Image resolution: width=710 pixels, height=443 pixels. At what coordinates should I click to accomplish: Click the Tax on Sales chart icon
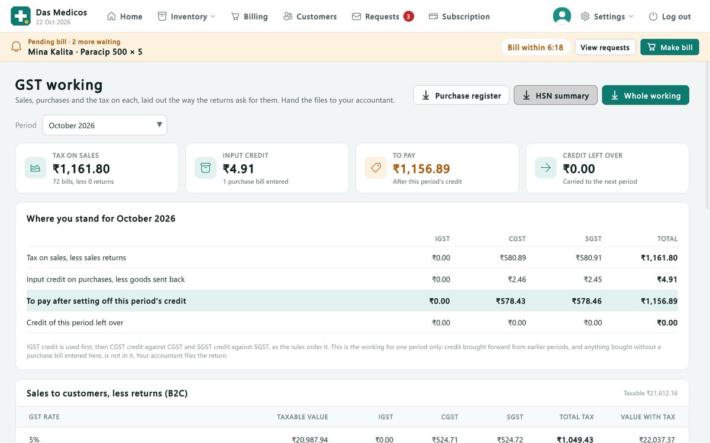[35, 168]
